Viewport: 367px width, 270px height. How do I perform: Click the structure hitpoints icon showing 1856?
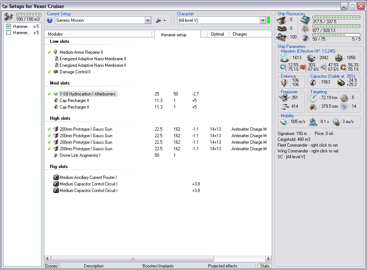(x=338, y=58)
